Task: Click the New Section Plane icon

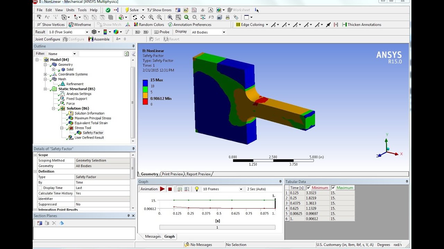Action: (40, 223)
